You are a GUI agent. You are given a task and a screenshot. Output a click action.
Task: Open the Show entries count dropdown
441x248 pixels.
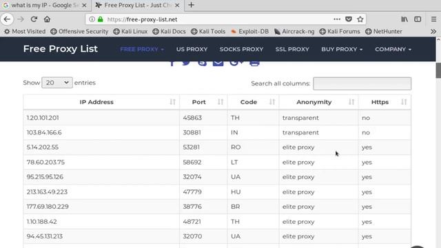57,83
